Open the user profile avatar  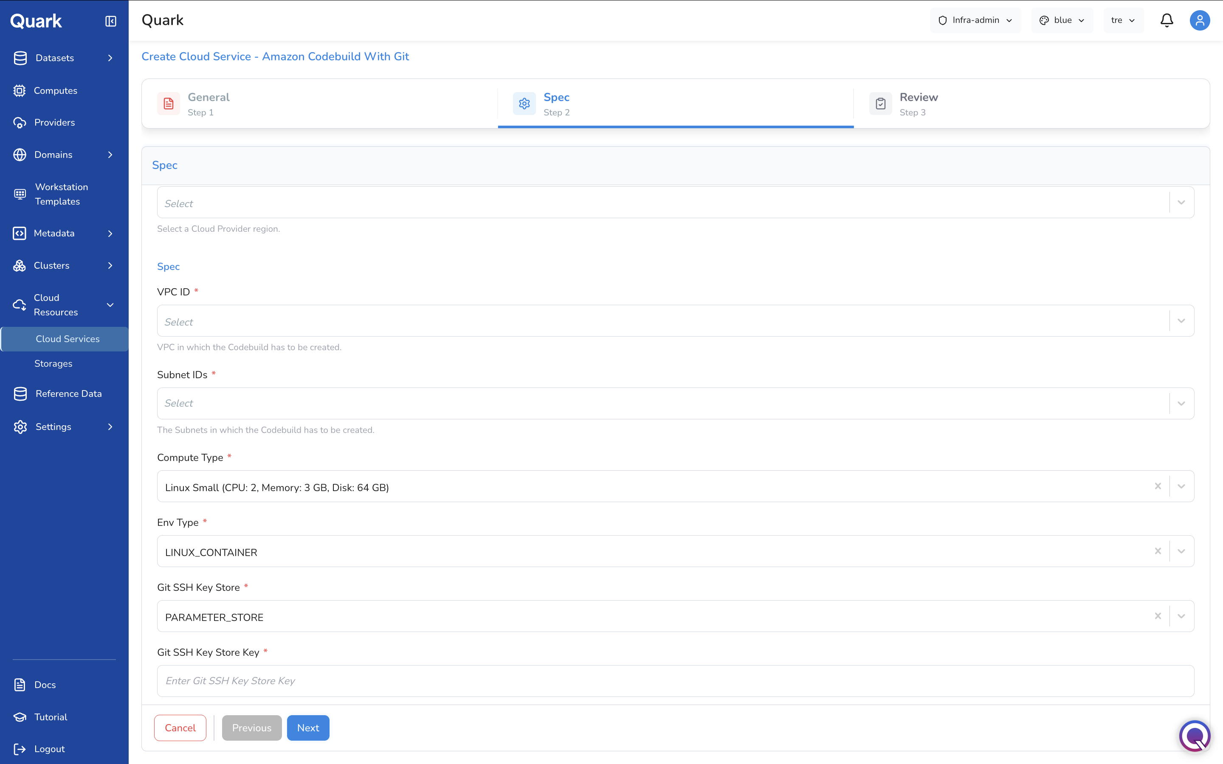pos(1200,20)
